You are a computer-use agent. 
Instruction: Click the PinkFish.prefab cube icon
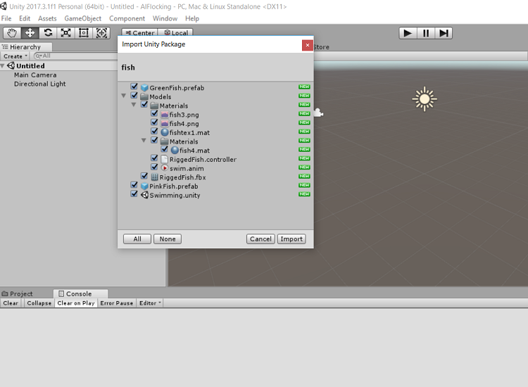click(x=144, y=186)
